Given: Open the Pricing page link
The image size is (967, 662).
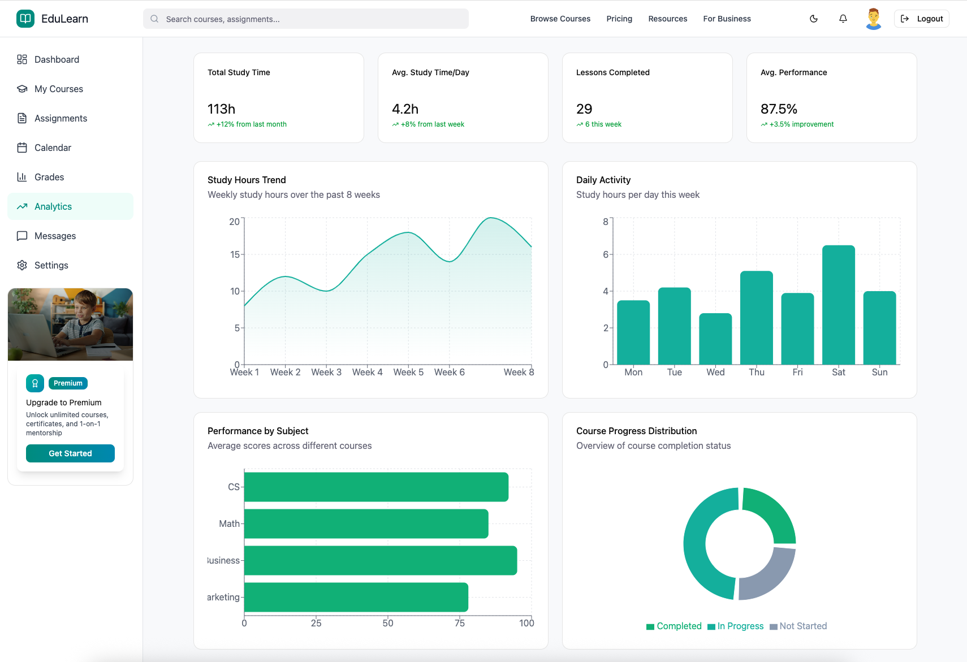Looking at the screenshot, I should pos(619,19).
